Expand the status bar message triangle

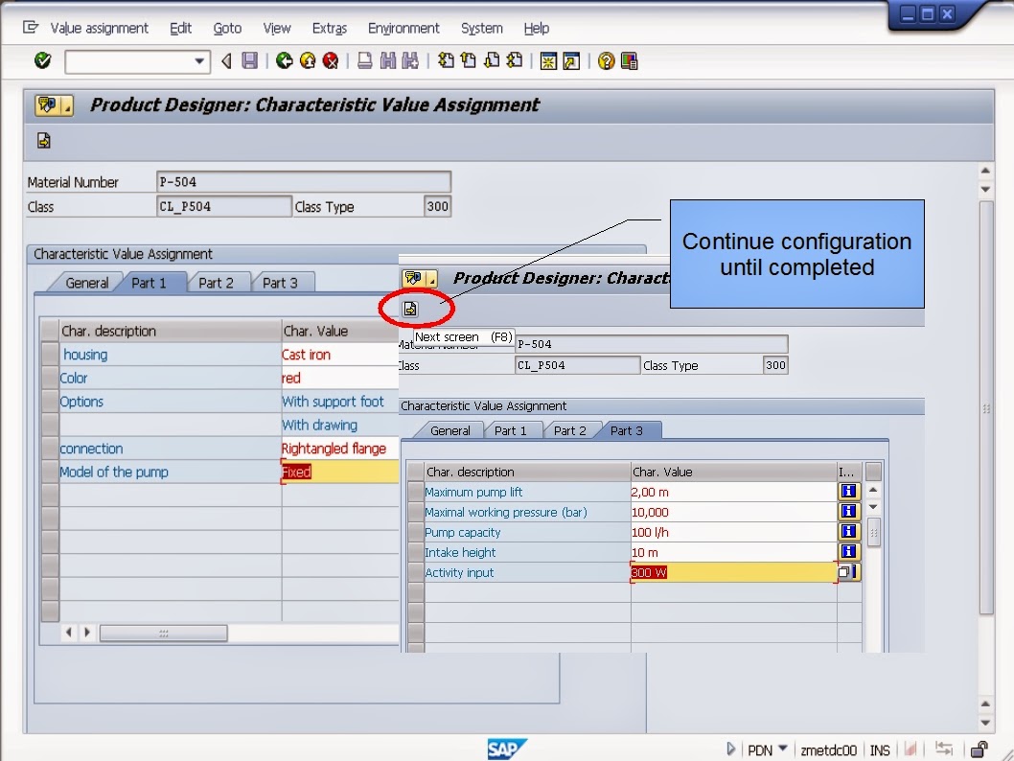[x=731, y=749]
